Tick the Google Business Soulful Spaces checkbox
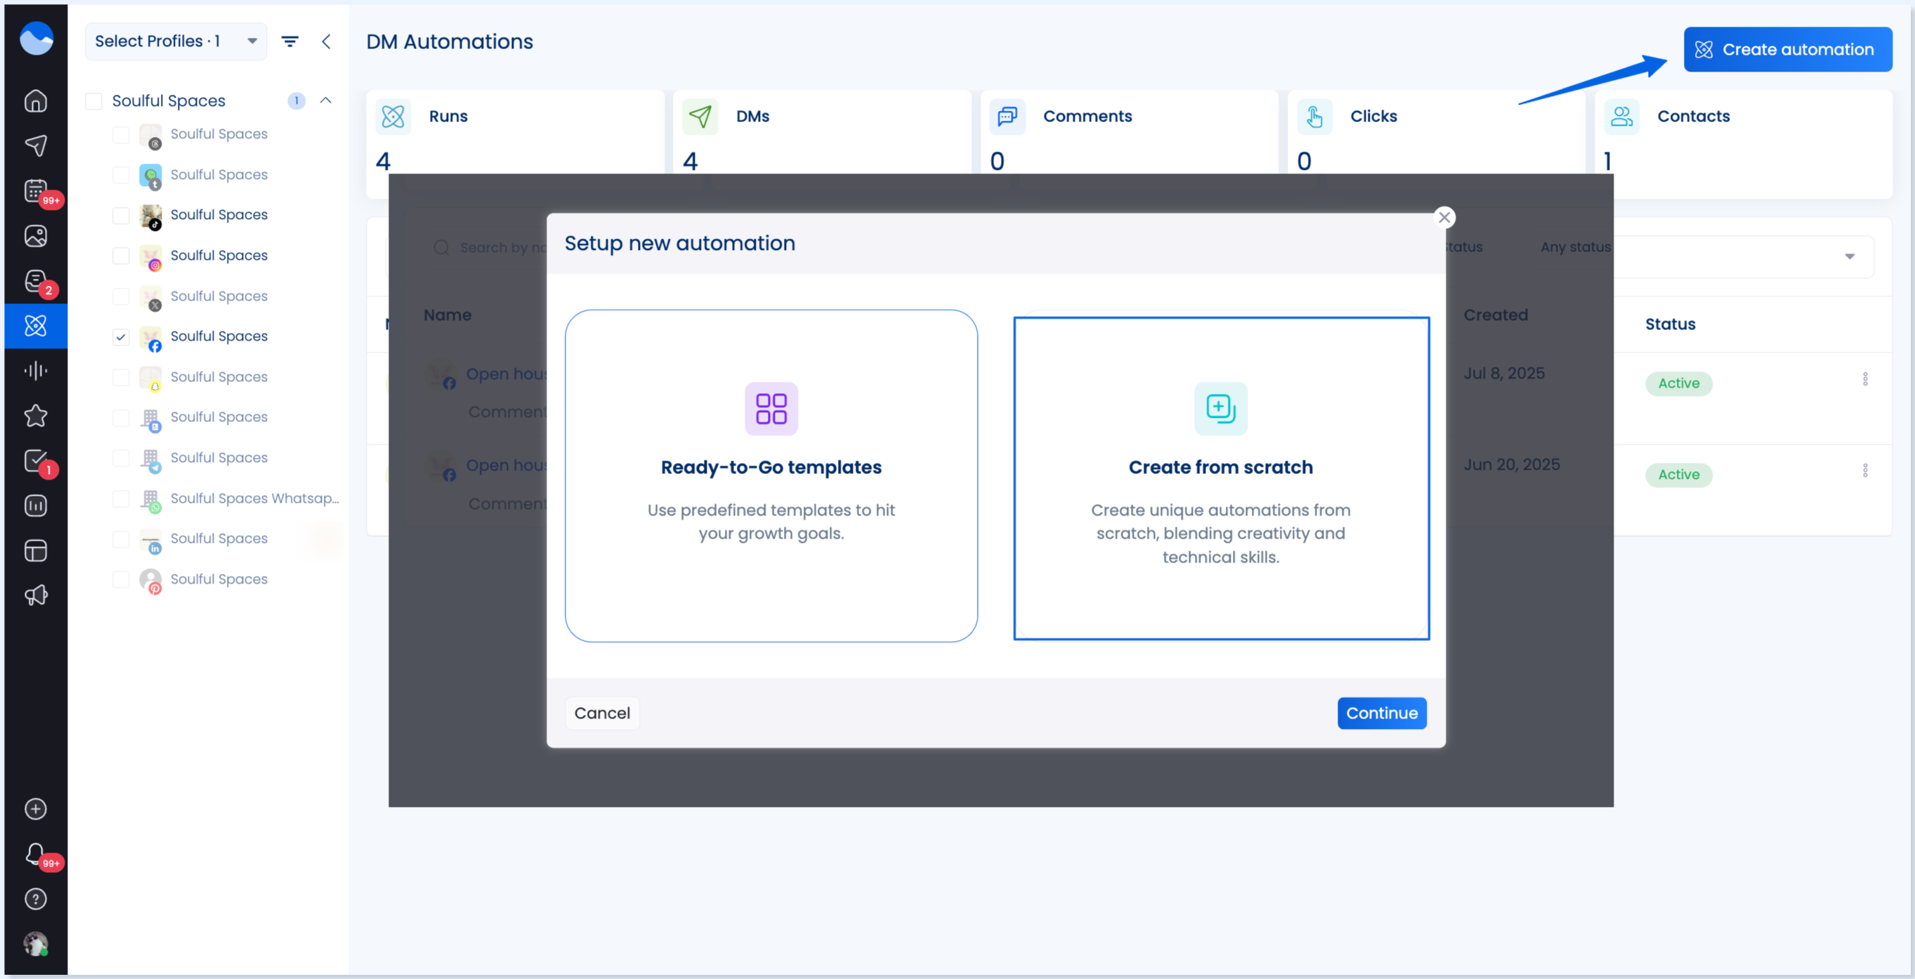 pyautogui.click(x=120, y=418)
